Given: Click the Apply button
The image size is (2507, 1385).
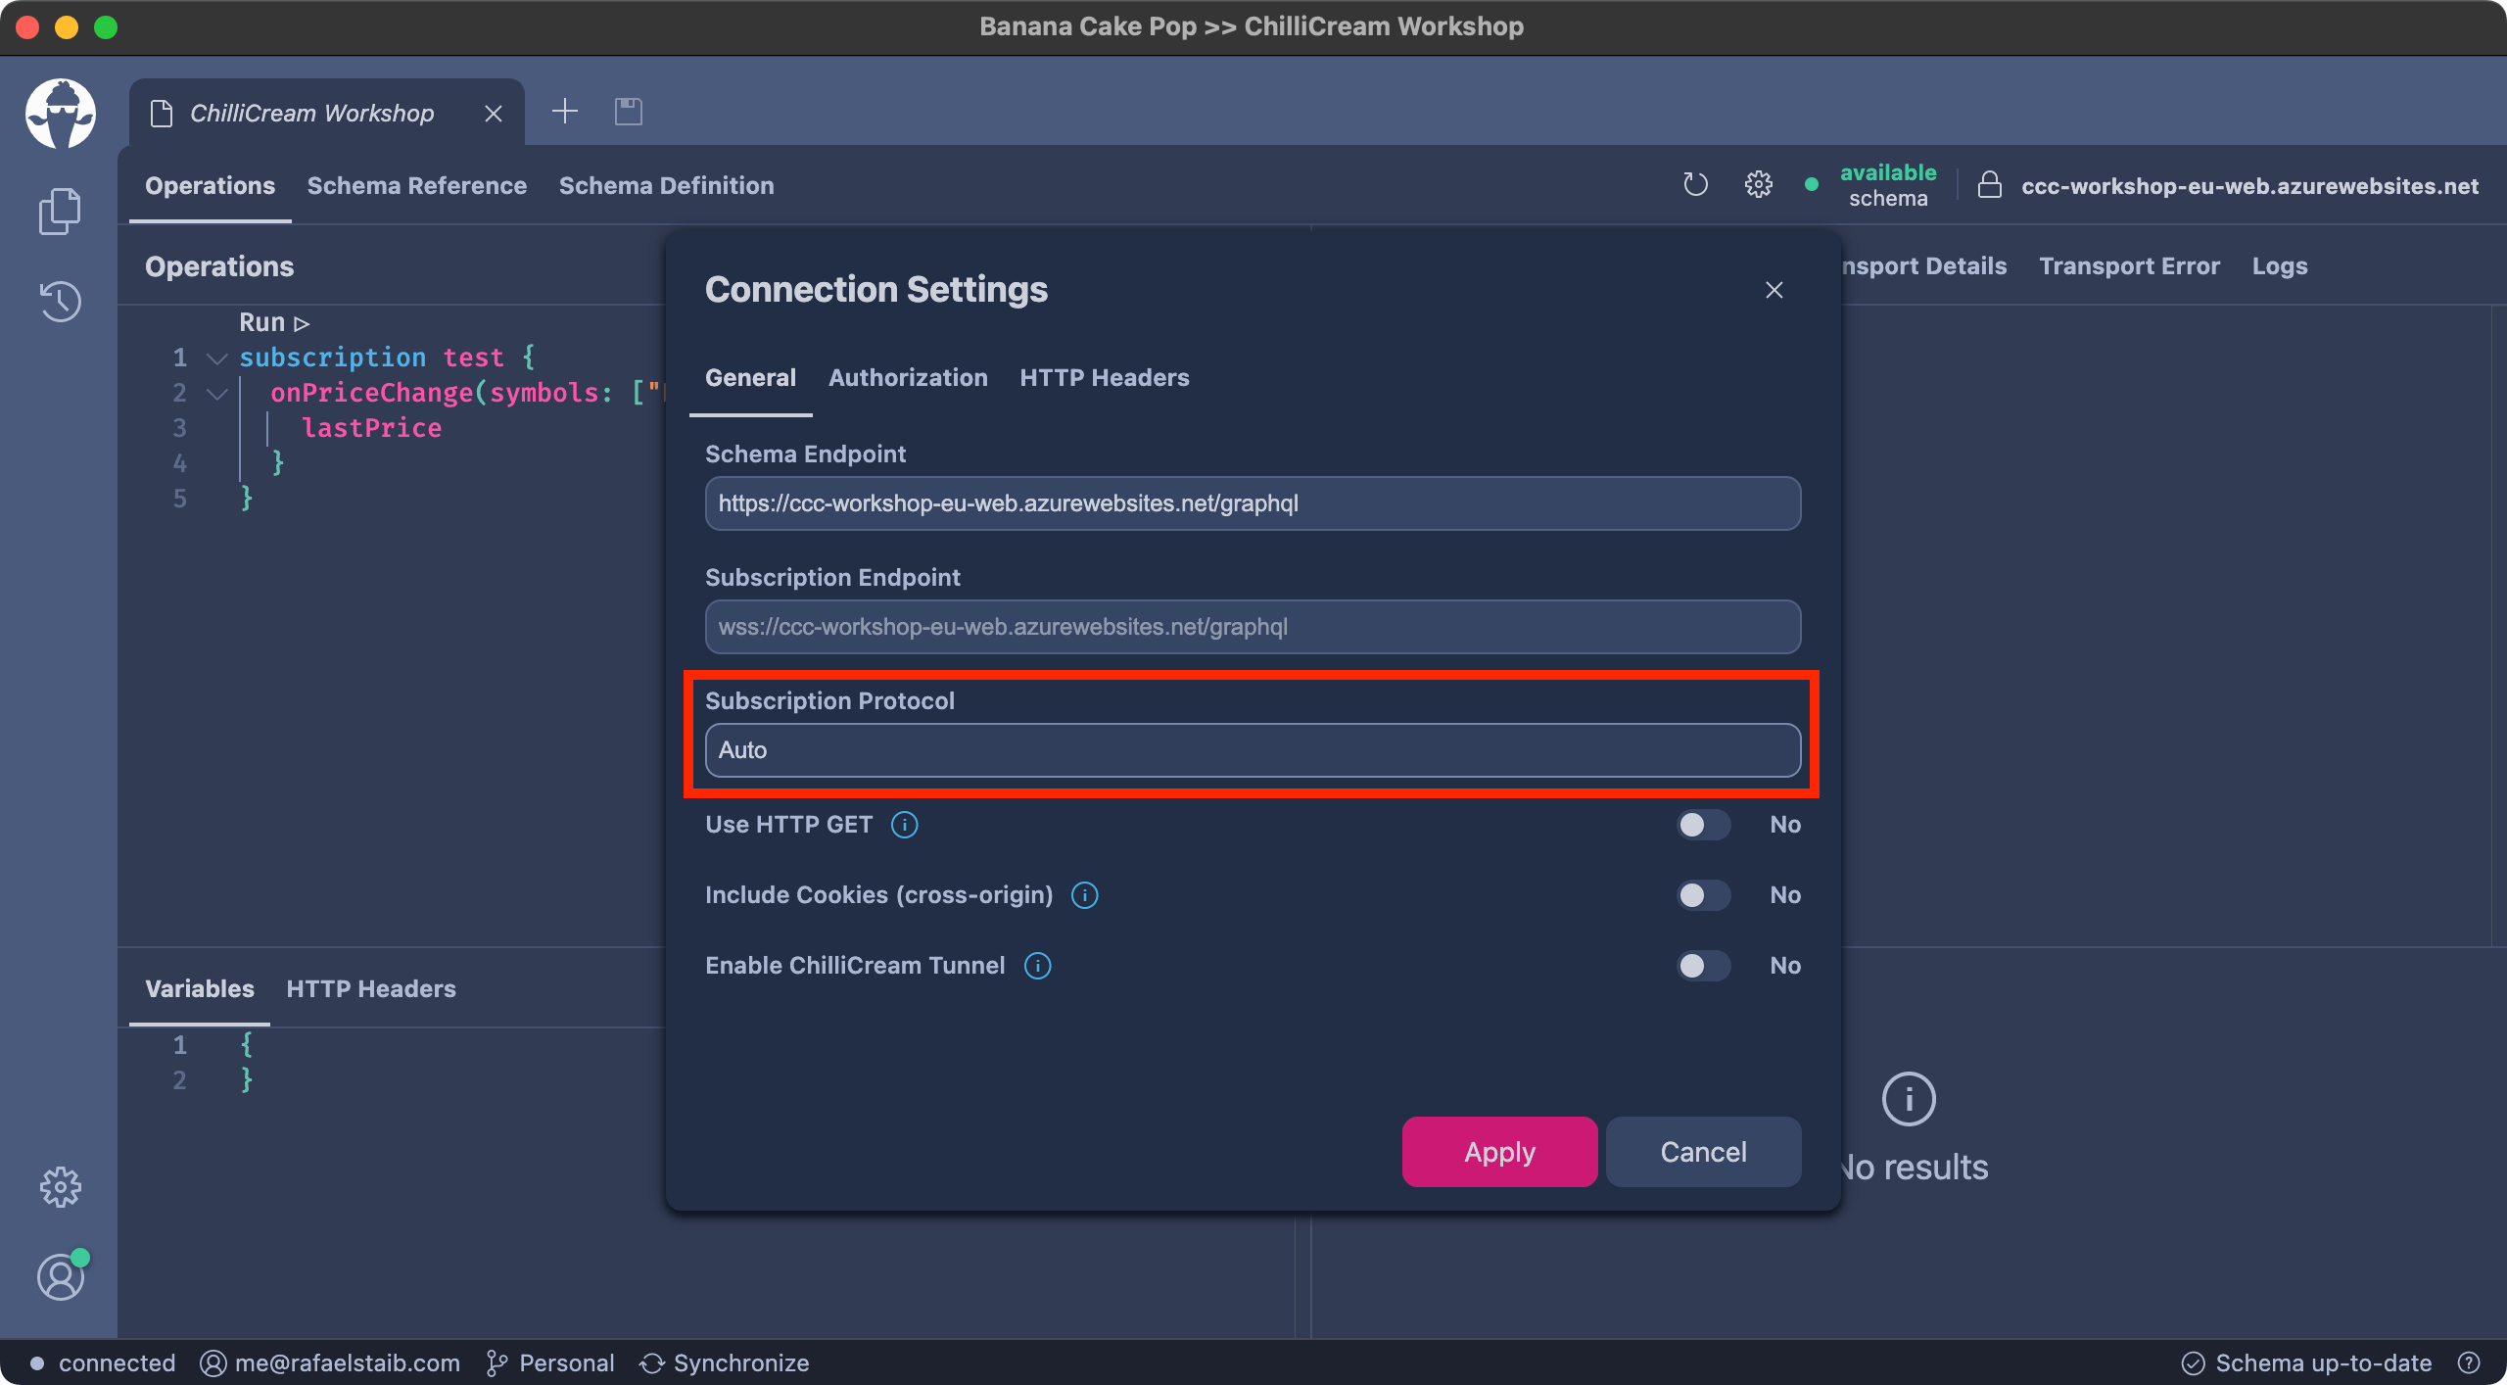Looking at the screenshot, I should tap(1499, 1152).
